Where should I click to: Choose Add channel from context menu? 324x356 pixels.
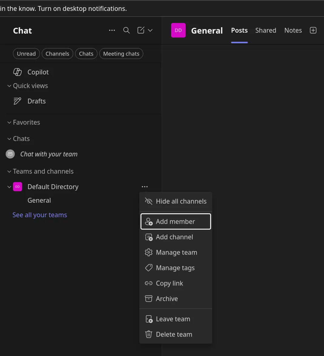click(x=176, y=237)
